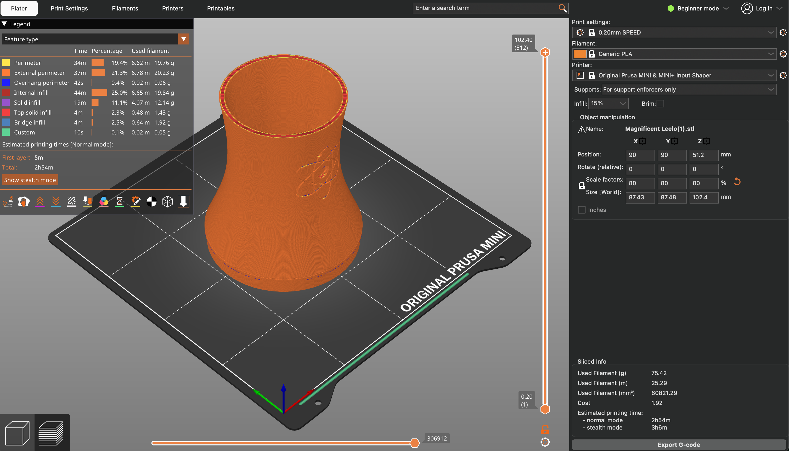Toggle color changes visibility icon
This screenshot has height=451, width=789.
pos(104,202)
